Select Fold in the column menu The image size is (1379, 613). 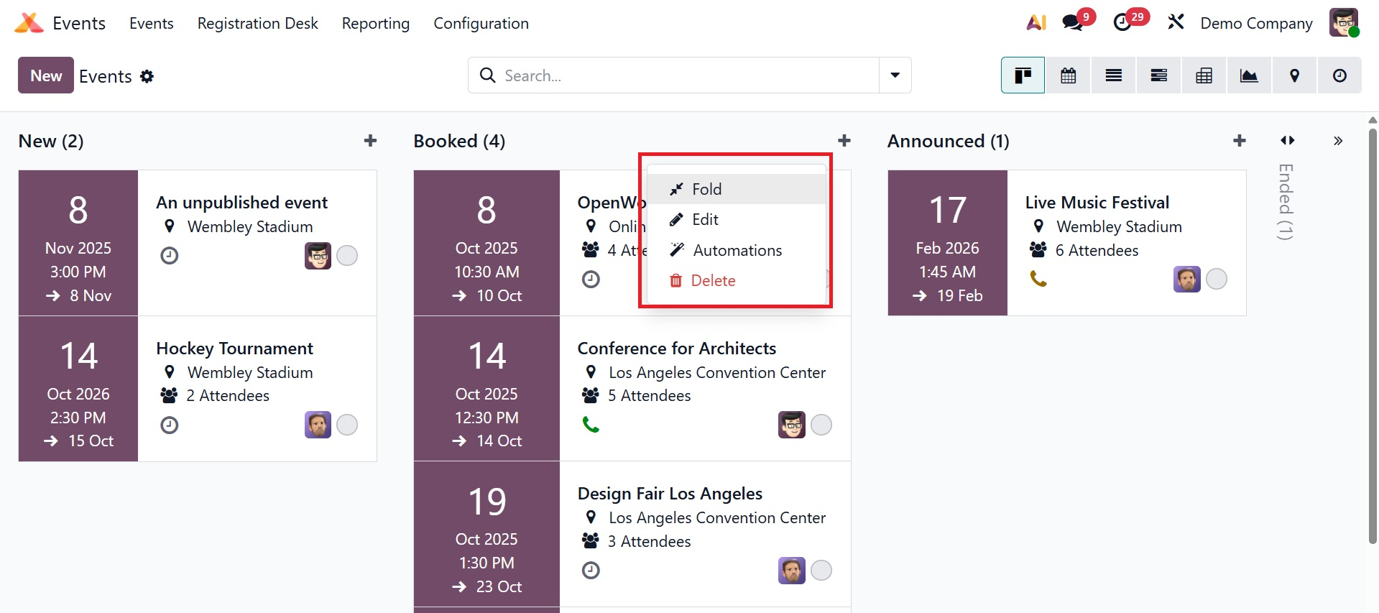click(x=706, y=189)
